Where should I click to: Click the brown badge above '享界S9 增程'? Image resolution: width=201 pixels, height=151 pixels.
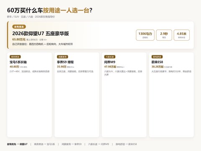tap(62, 57)
